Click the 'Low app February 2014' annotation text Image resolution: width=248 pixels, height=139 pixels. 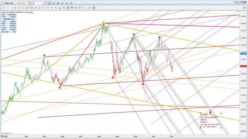tap(210, 124)
